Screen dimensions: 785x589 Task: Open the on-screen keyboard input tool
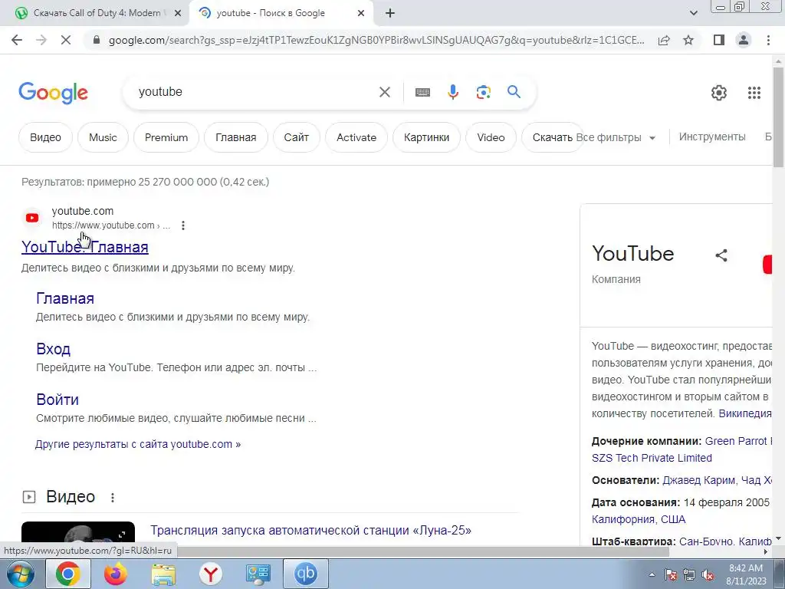[422, 92]
